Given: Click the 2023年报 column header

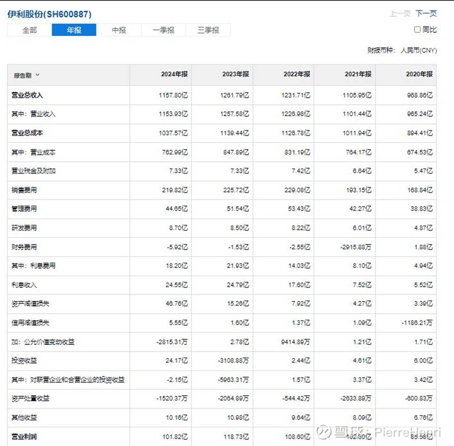Looking at the screenshot, I should (235, 74).
